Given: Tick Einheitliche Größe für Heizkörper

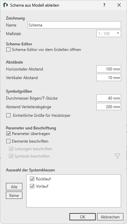Looking at the screenshot, I should pyautogui.click(x=8, y=115).
